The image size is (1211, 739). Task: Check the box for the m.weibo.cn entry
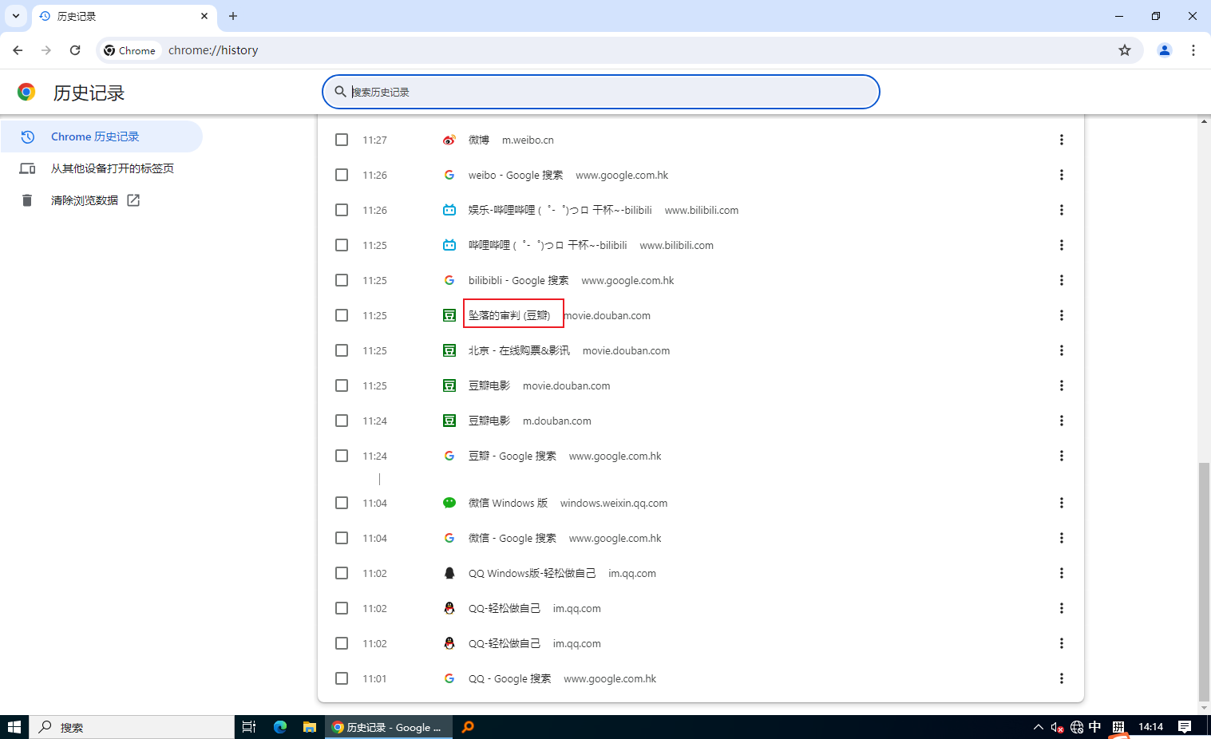(x=342, y=140)
